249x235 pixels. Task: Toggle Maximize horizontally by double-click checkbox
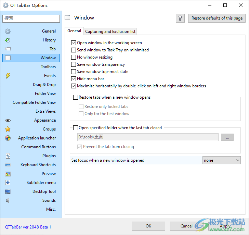pyautogui.click(x=73, y=86)
